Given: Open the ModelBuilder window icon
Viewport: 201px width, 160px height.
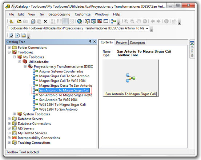Looking at the screenshot, I should 113,21.
